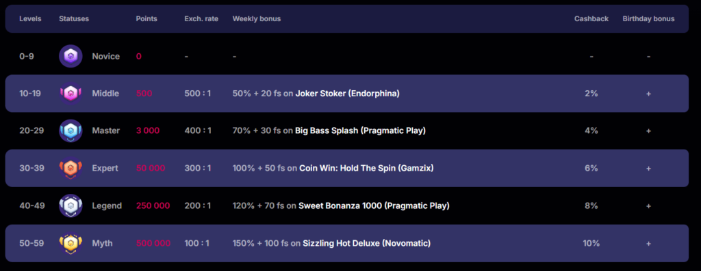
Task: Select the Legend status silver badge icon
Action: [x=71, y=206]
